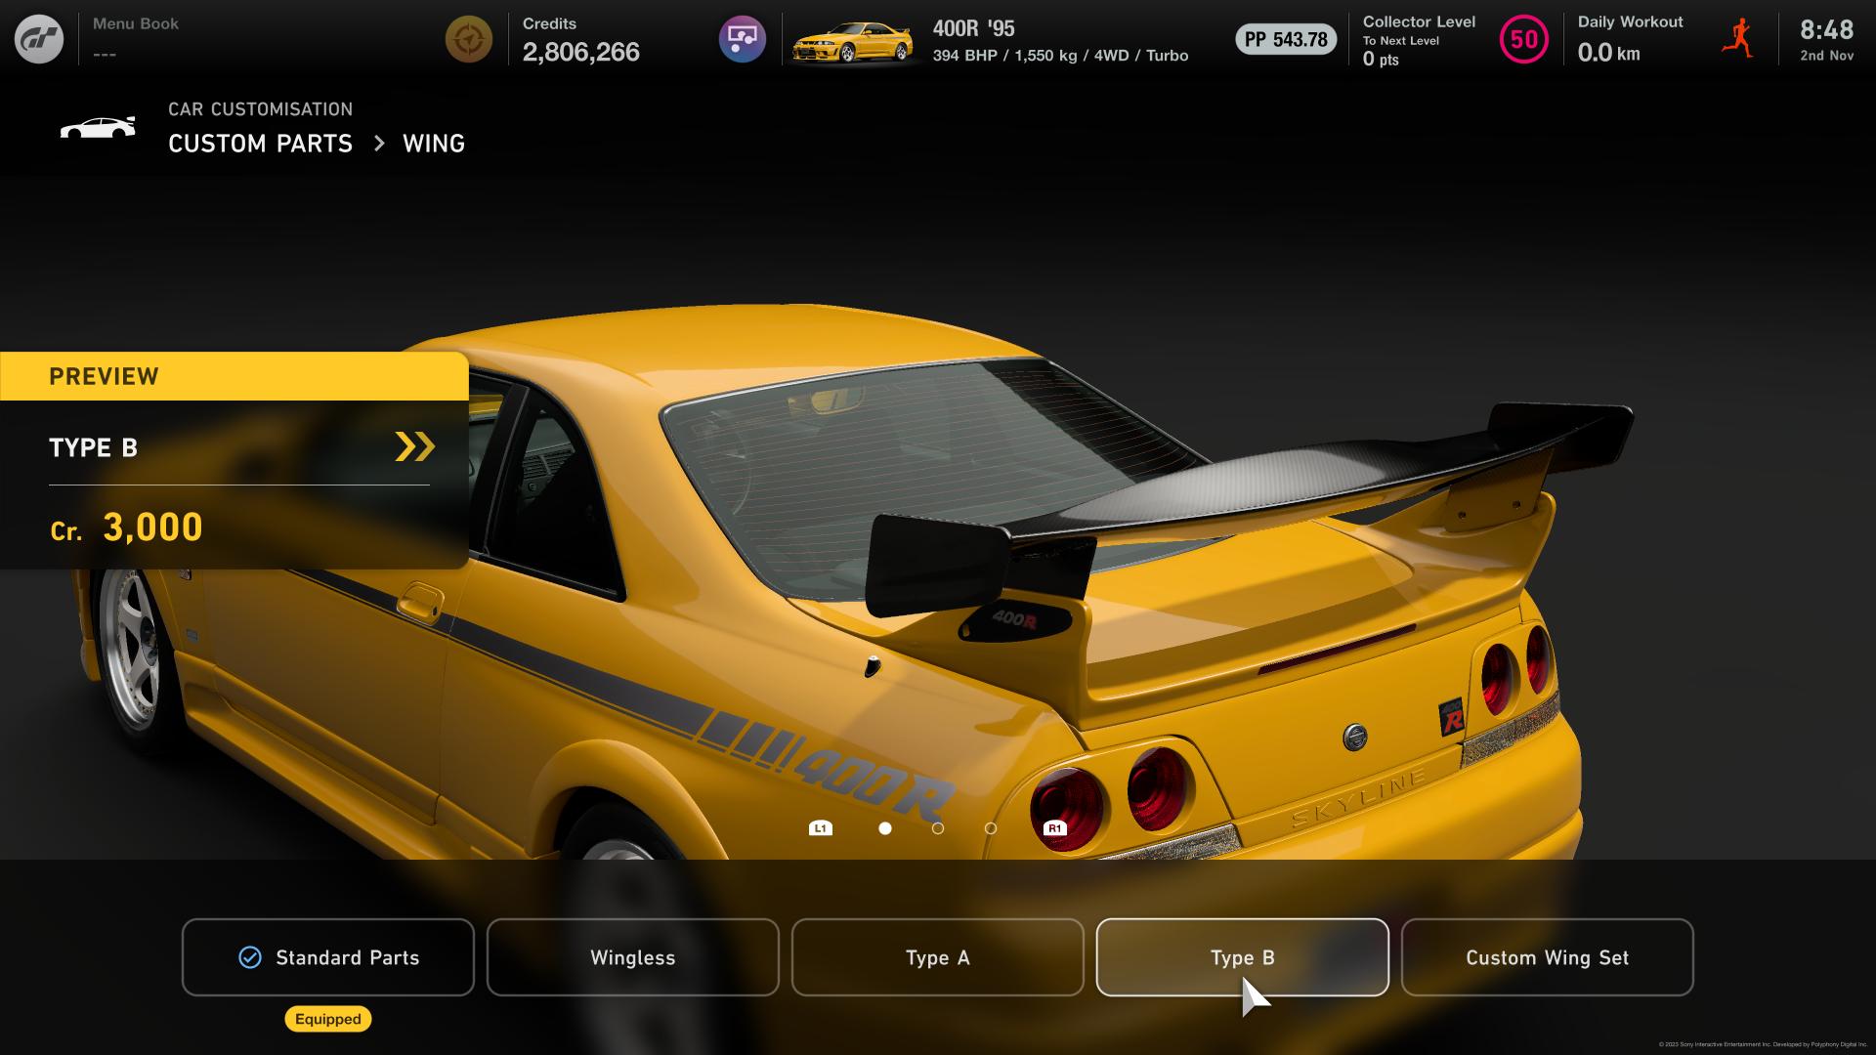Click the 394 BHP car specs text
1876x1055 pixels.
coord(1060,56)
